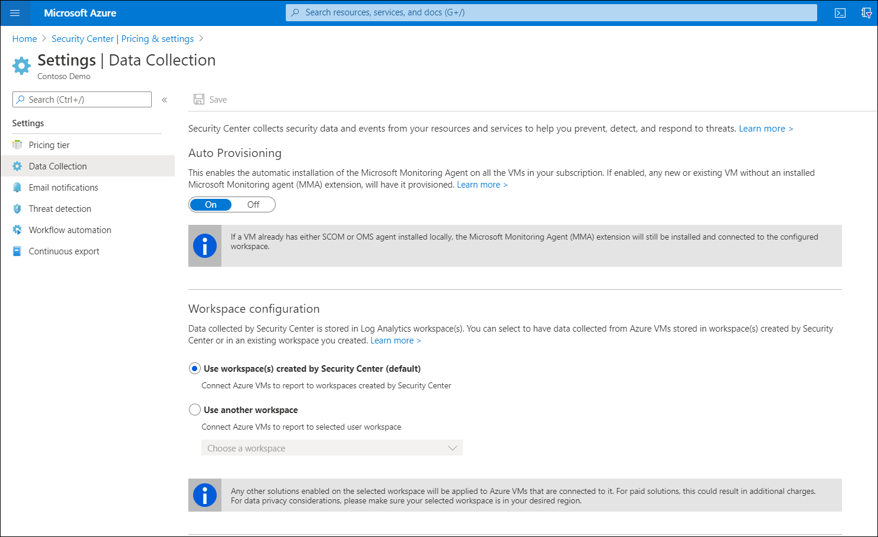
Task: Select the Use another workspace radio button
Action: click(x=194, y=410)
